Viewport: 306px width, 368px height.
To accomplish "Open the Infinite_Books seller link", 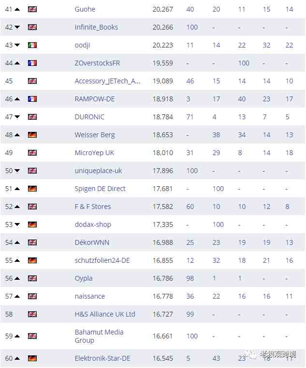I will click(x=96, y=27).
